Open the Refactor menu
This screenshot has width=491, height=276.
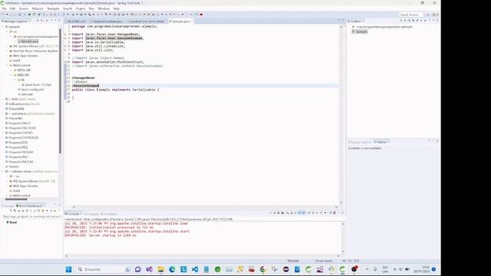click(x=38, y=8)
